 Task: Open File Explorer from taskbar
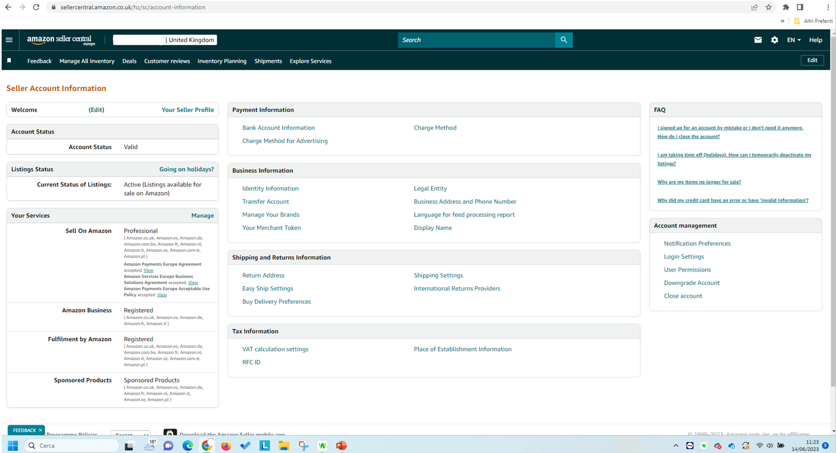(x=284, y=445)
